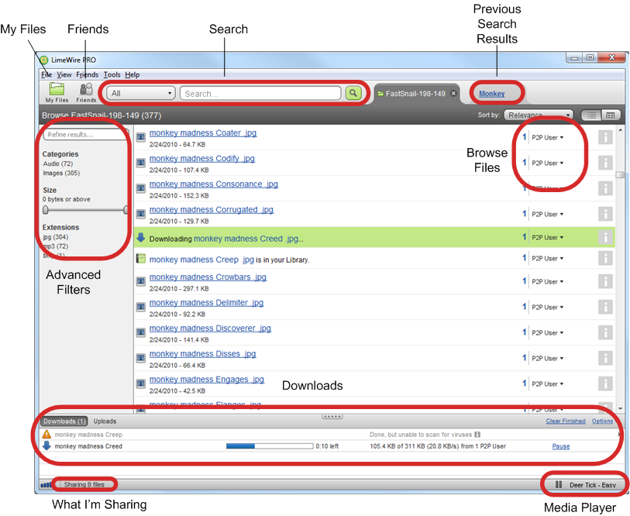Click download arrow icon on Creed result
The image size is (630, 516).
140,238
